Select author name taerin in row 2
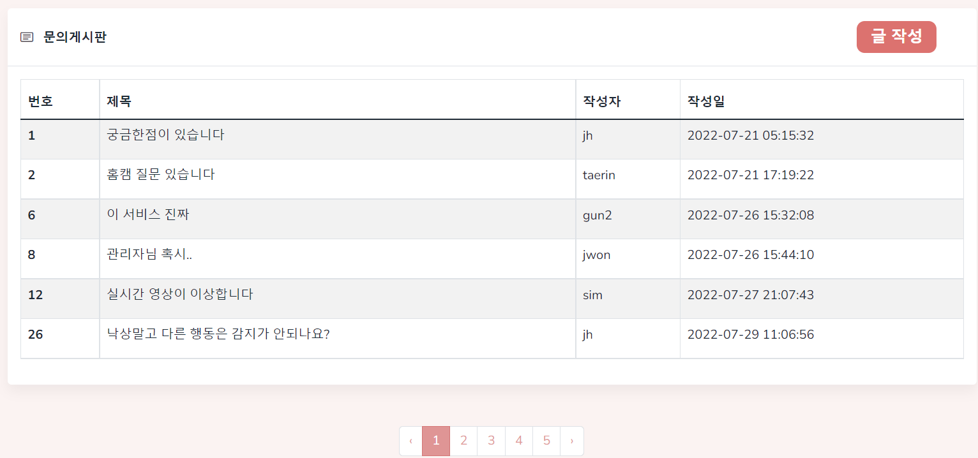The image size is (978, 458). (x=599, y=175)
